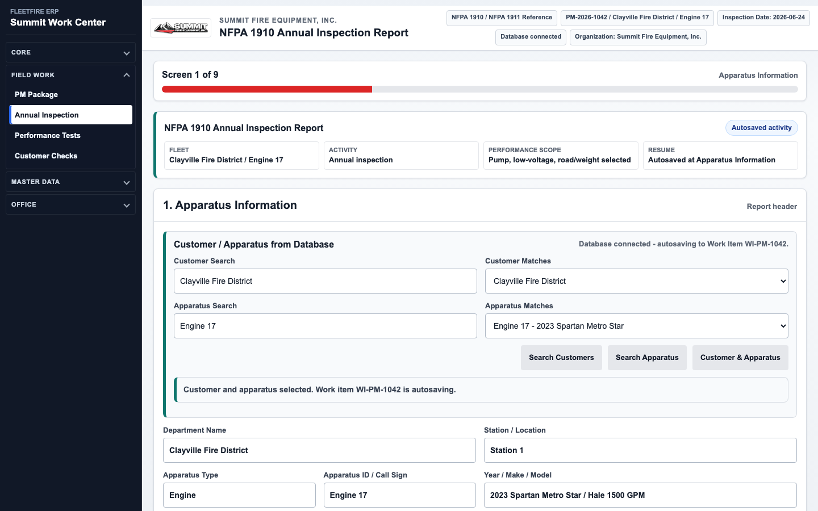
Task: Focus the Department Name field
Action: coord(319,450)
